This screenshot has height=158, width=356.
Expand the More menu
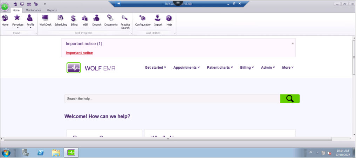point(288,67)
